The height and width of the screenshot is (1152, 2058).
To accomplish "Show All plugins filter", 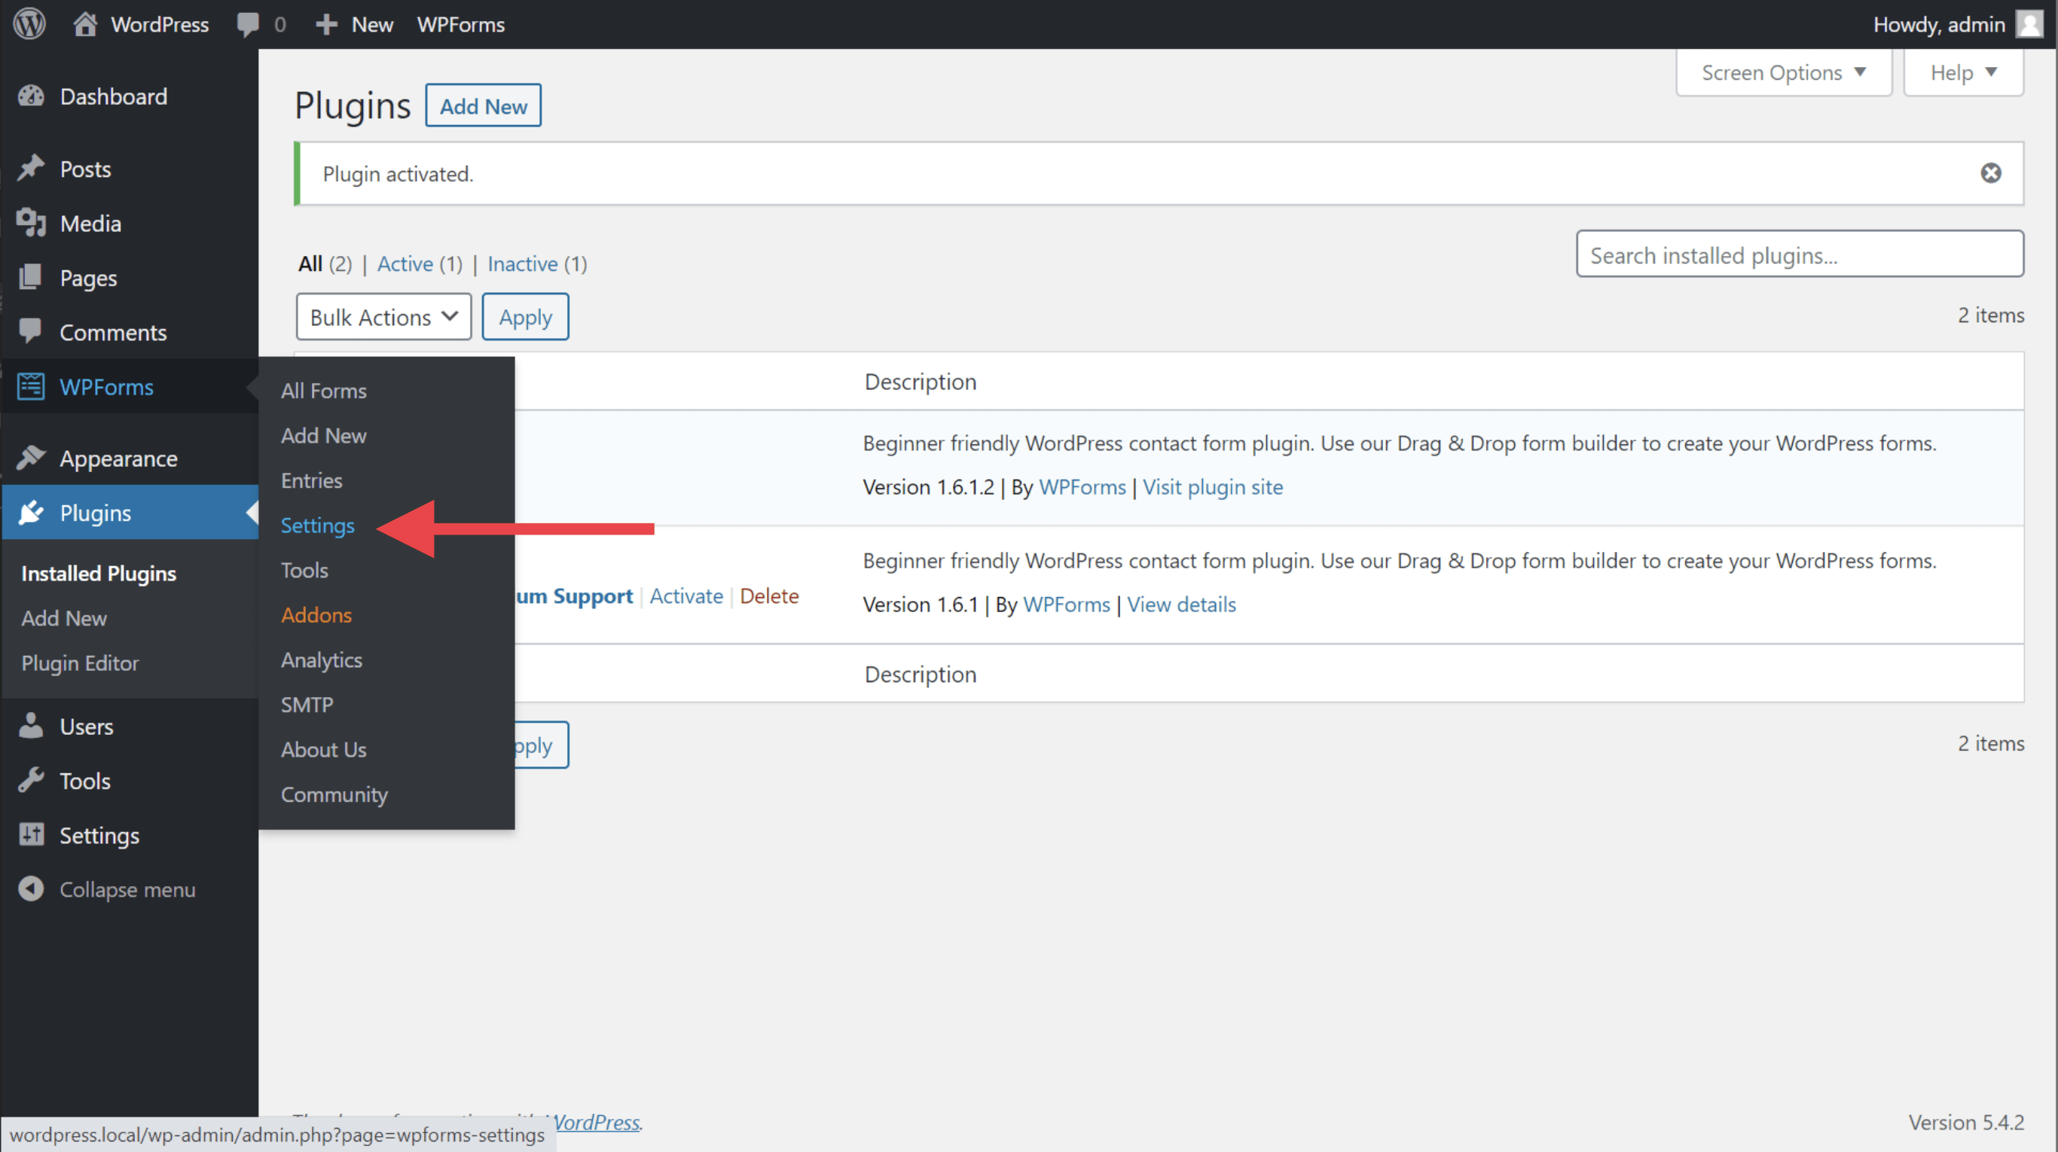I will tap(310, 264).
